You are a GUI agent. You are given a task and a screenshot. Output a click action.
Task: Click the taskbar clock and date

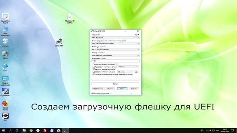pyautogui.click(x=225, y=130)
